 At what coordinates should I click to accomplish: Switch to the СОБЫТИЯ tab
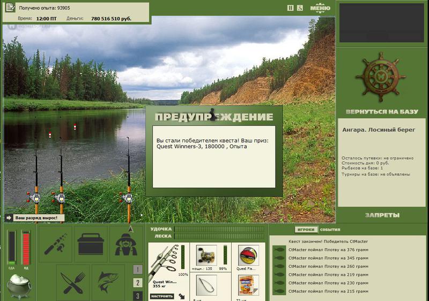[x=330, y=230]
